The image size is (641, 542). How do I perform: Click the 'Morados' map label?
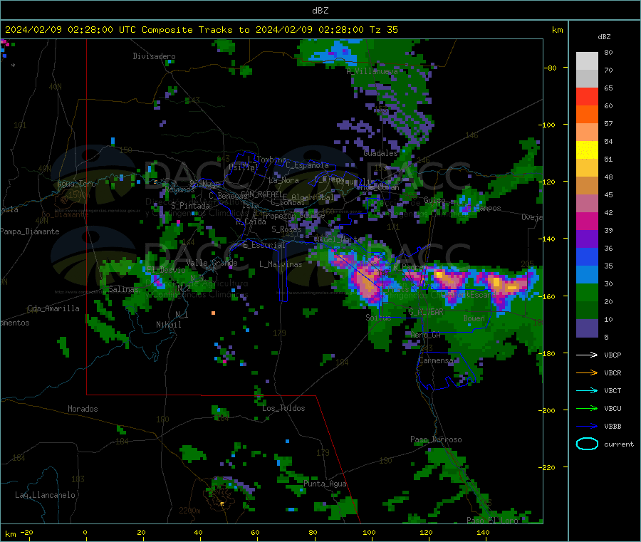(x=83, y=409)
